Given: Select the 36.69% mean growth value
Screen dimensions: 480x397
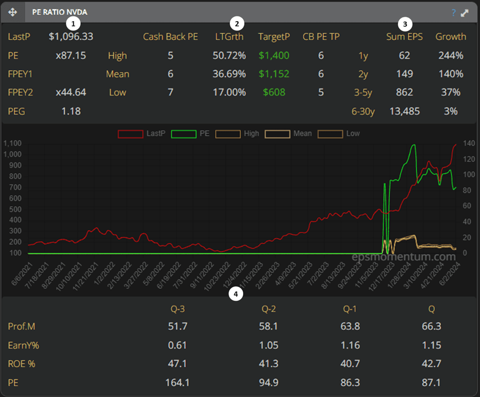Looking at the screenshot, I should [x=229, y=74].
